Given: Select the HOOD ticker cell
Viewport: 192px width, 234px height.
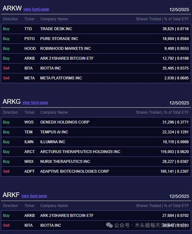Looking at the screenshot, I should coord(30,49).
